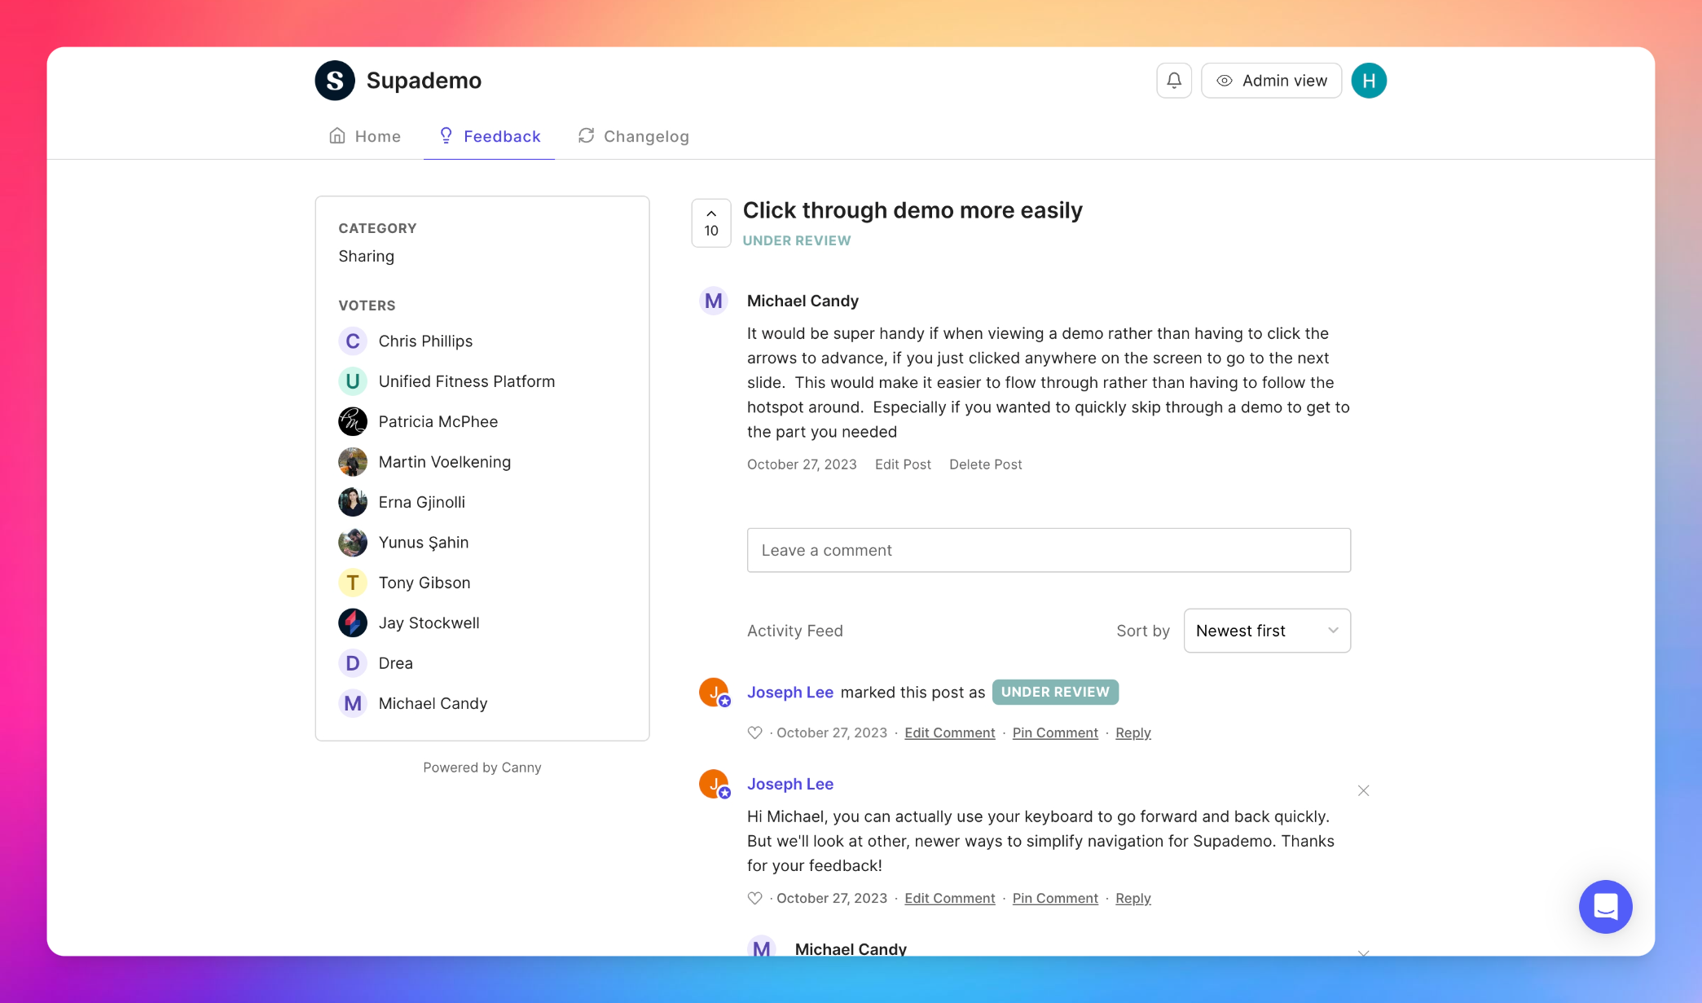Select the Feedback tab
1702x1003 pixels.
coord(490,136)
